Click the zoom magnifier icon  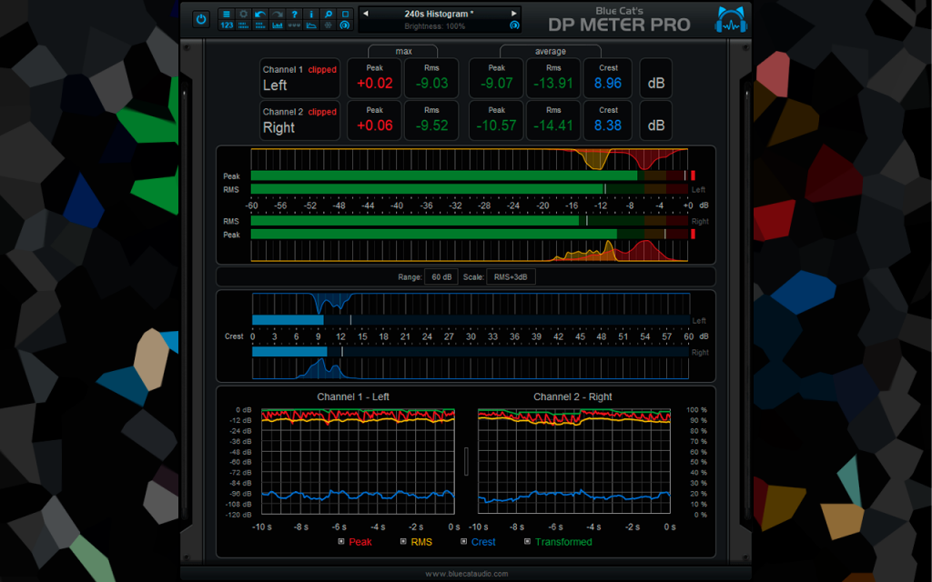tap(328, 14)
